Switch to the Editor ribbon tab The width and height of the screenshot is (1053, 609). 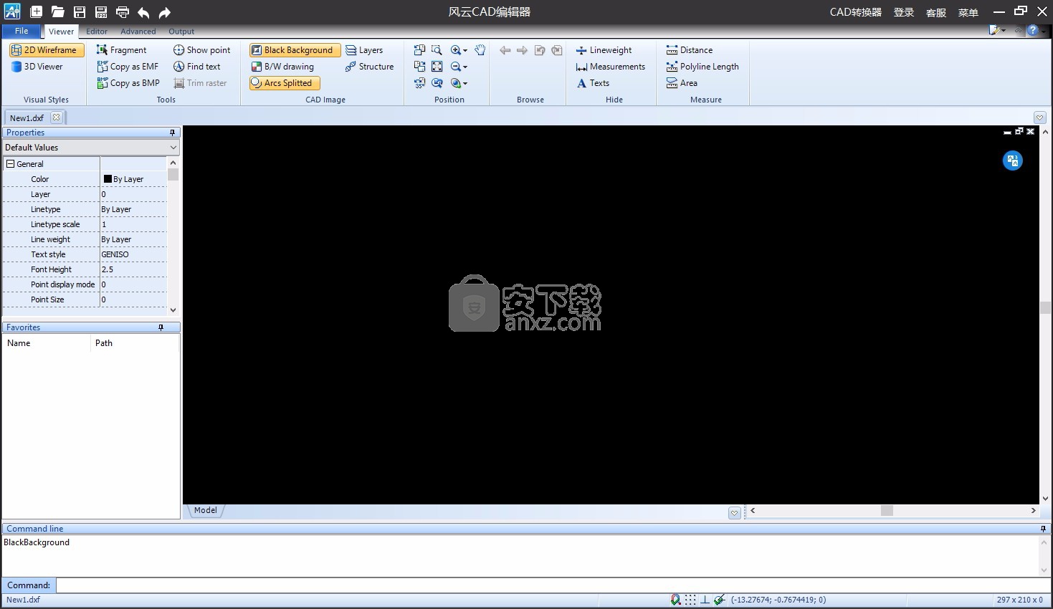[97, 32]
